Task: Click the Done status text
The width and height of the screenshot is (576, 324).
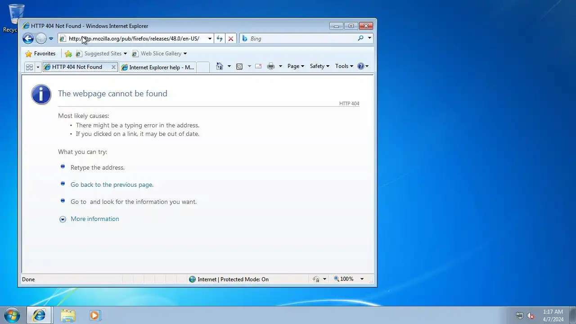Action: click(x=28, y=279)
